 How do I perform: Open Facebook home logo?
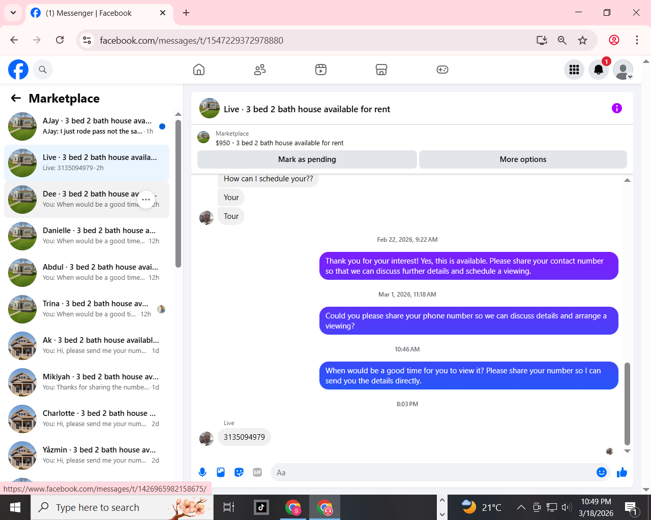pyautogui.click(x=18, y=70)
